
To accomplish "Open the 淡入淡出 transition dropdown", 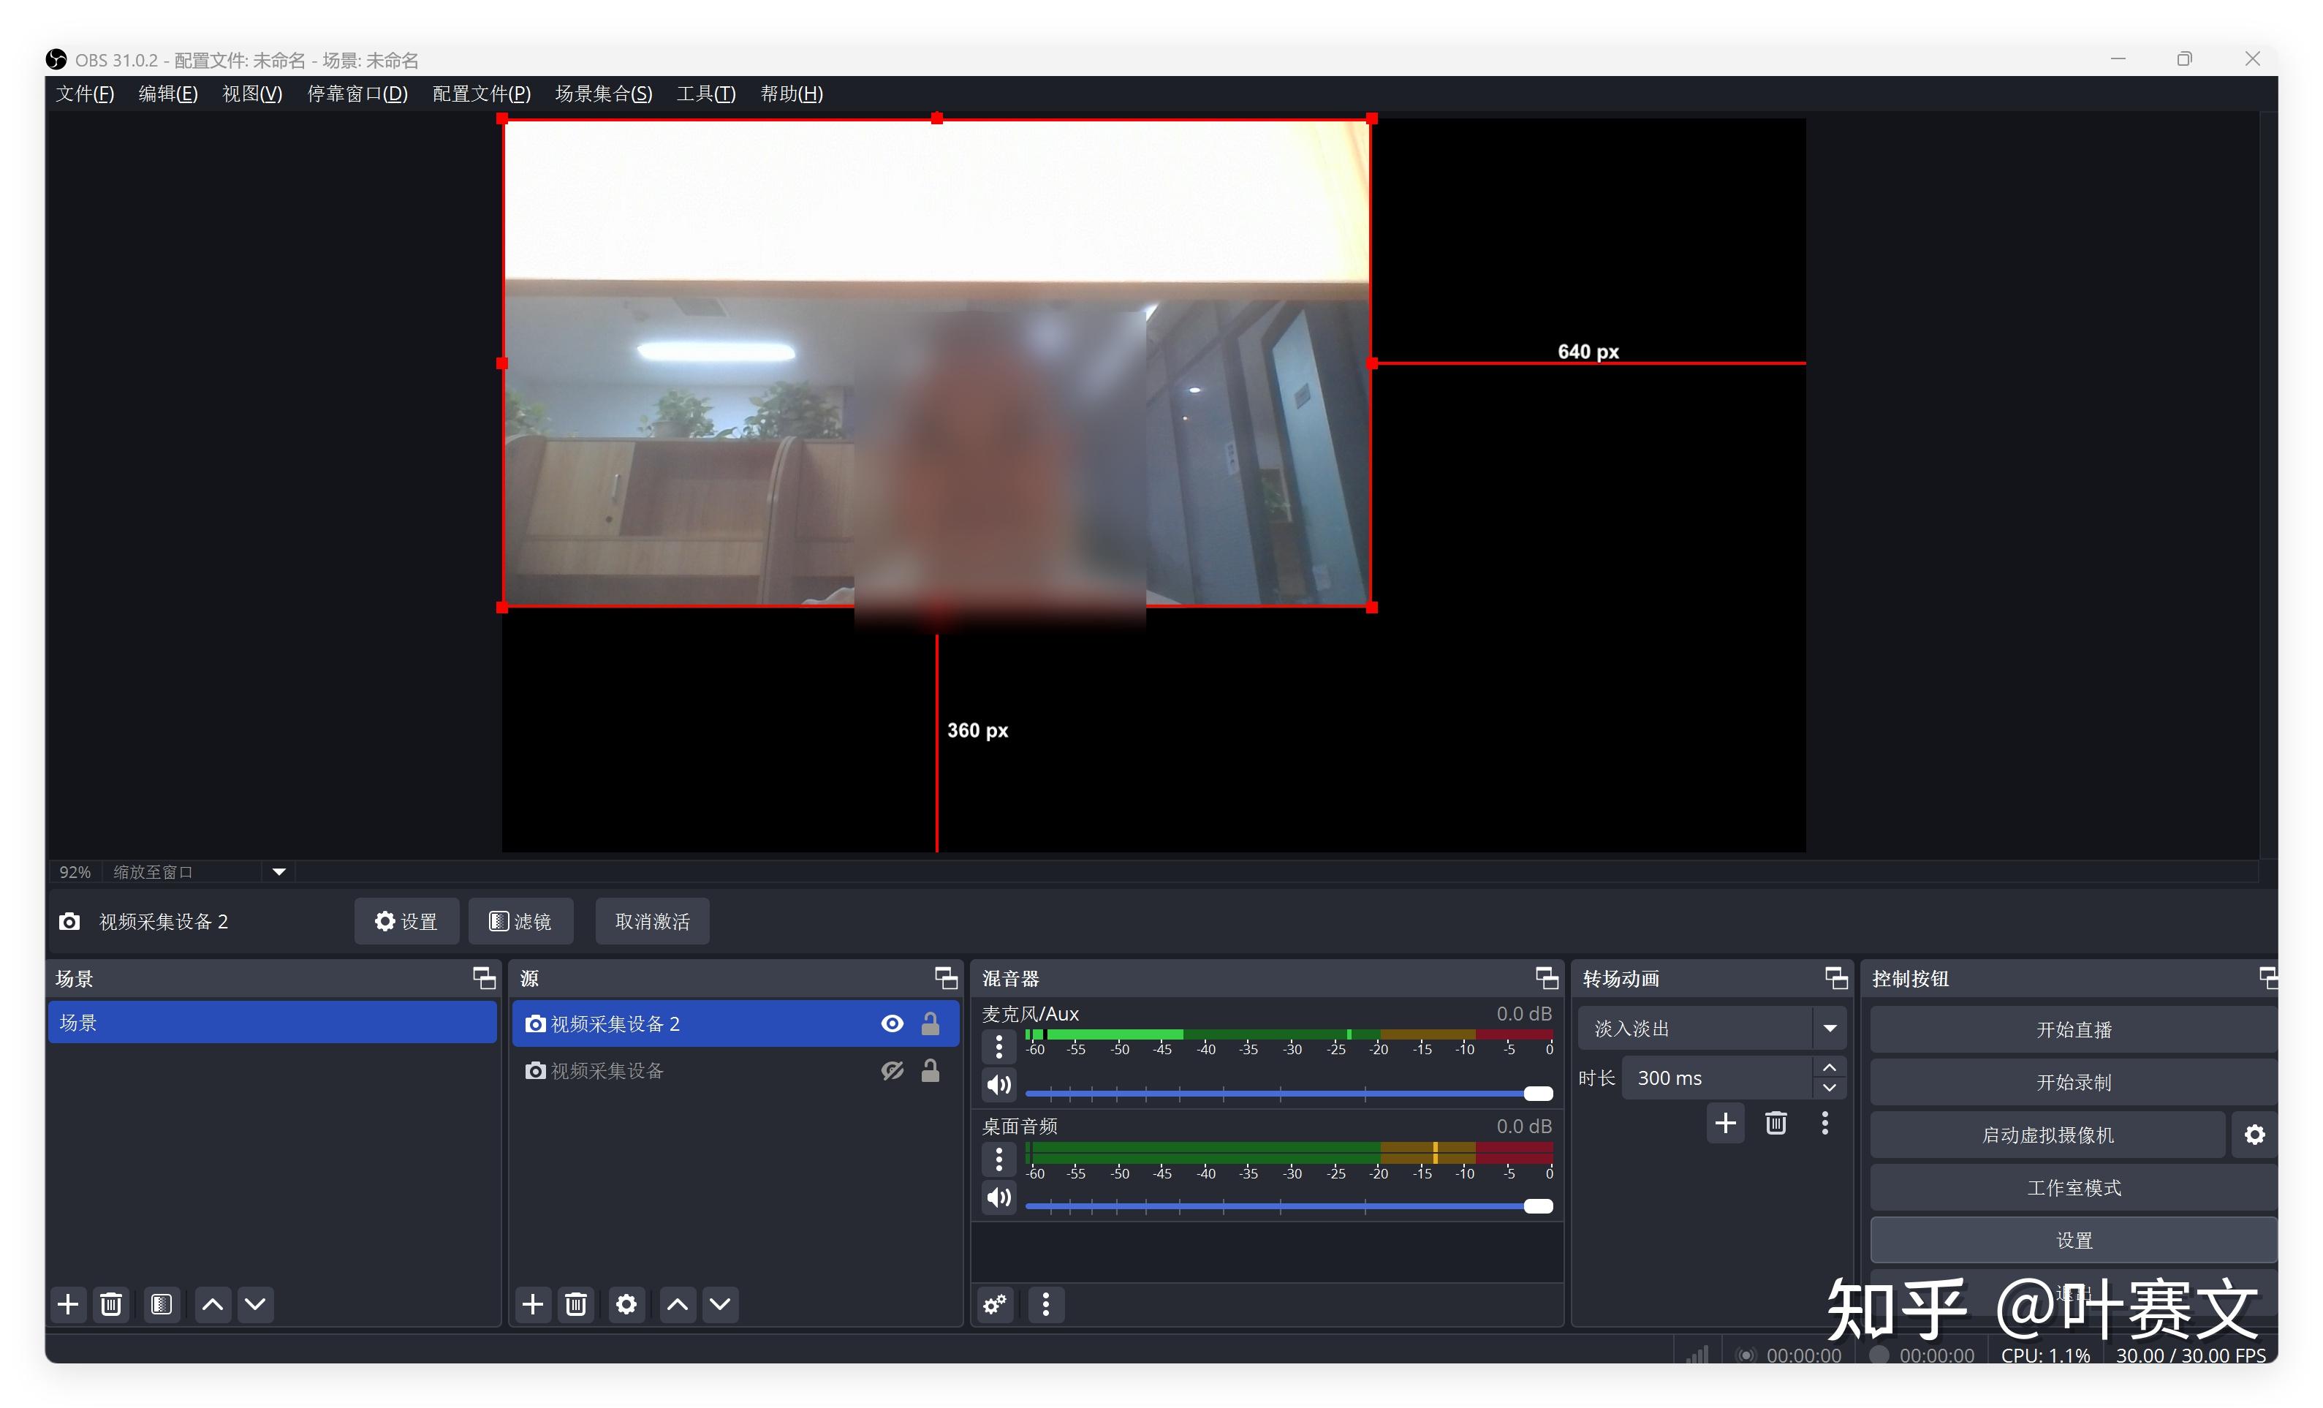I will 1829,1028.
